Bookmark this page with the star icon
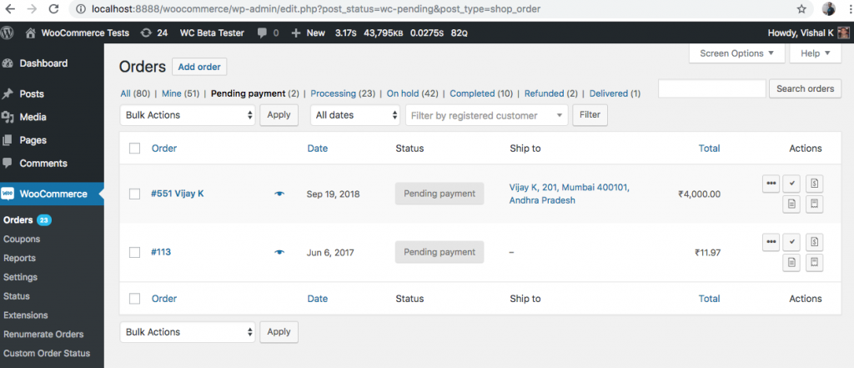Viewport: 854px width, 368px height. pyautogui.click(x=801, y=9)
